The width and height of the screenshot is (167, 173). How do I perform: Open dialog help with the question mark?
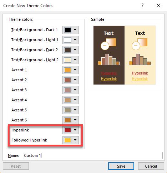pos(142,5)
